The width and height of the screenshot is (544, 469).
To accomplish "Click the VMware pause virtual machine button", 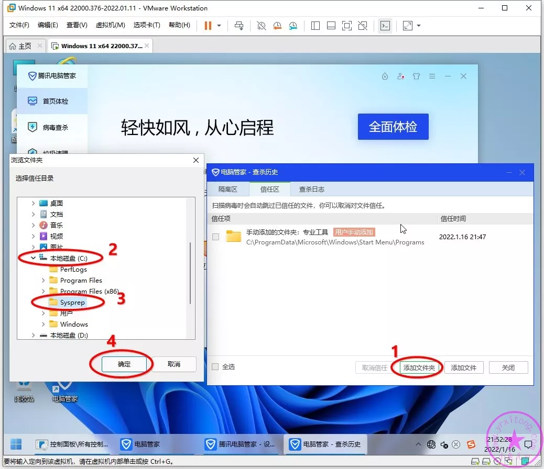I will click(x=208, y=26).
